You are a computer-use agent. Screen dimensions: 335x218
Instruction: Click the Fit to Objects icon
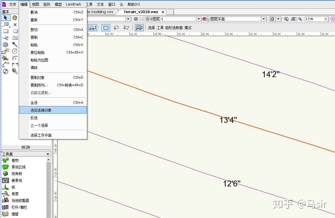click(293, 19)
